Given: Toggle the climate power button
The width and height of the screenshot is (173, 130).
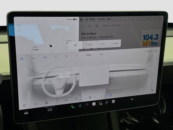Looking at the screenshot, I should [22, 58].
